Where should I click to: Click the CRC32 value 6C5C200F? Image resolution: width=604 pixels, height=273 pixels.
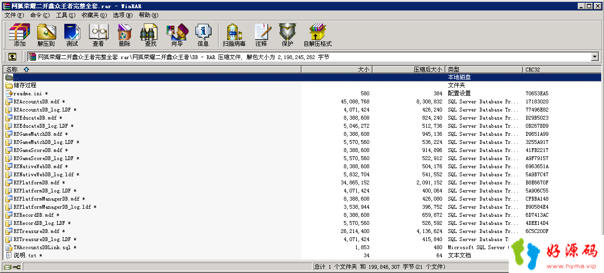(537, 231)
